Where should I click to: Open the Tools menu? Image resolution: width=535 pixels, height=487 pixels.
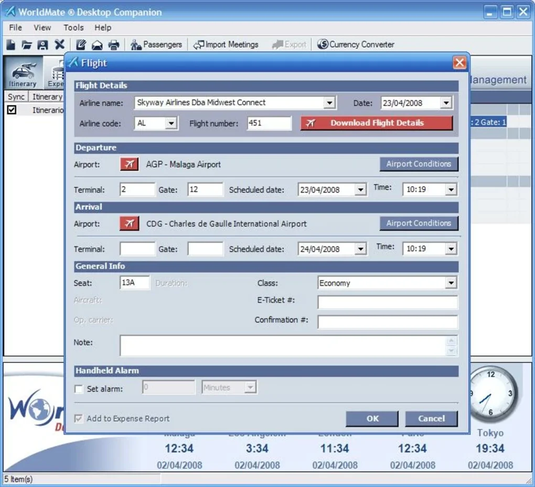(73, 28)
